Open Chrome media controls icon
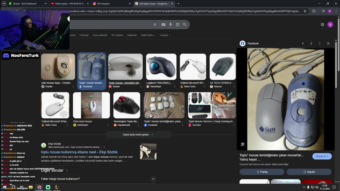340x191 pixels. tap(323, 11)
